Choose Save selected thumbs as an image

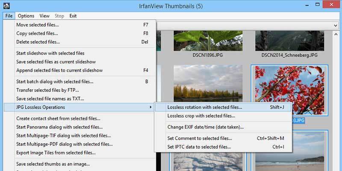click(80, 164)
